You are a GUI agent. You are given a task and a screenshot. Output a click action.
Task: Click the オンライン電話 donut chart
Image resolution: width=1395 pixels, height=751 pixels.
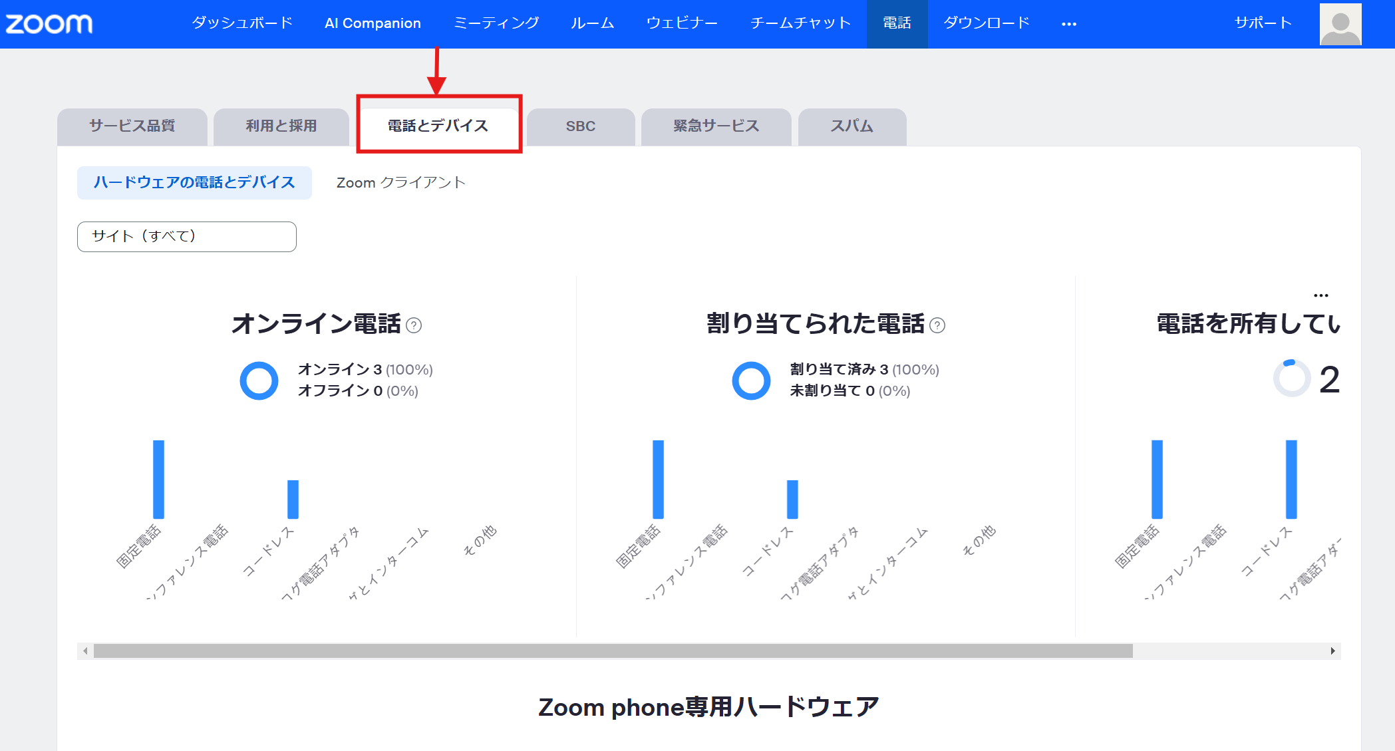[259, 380]
